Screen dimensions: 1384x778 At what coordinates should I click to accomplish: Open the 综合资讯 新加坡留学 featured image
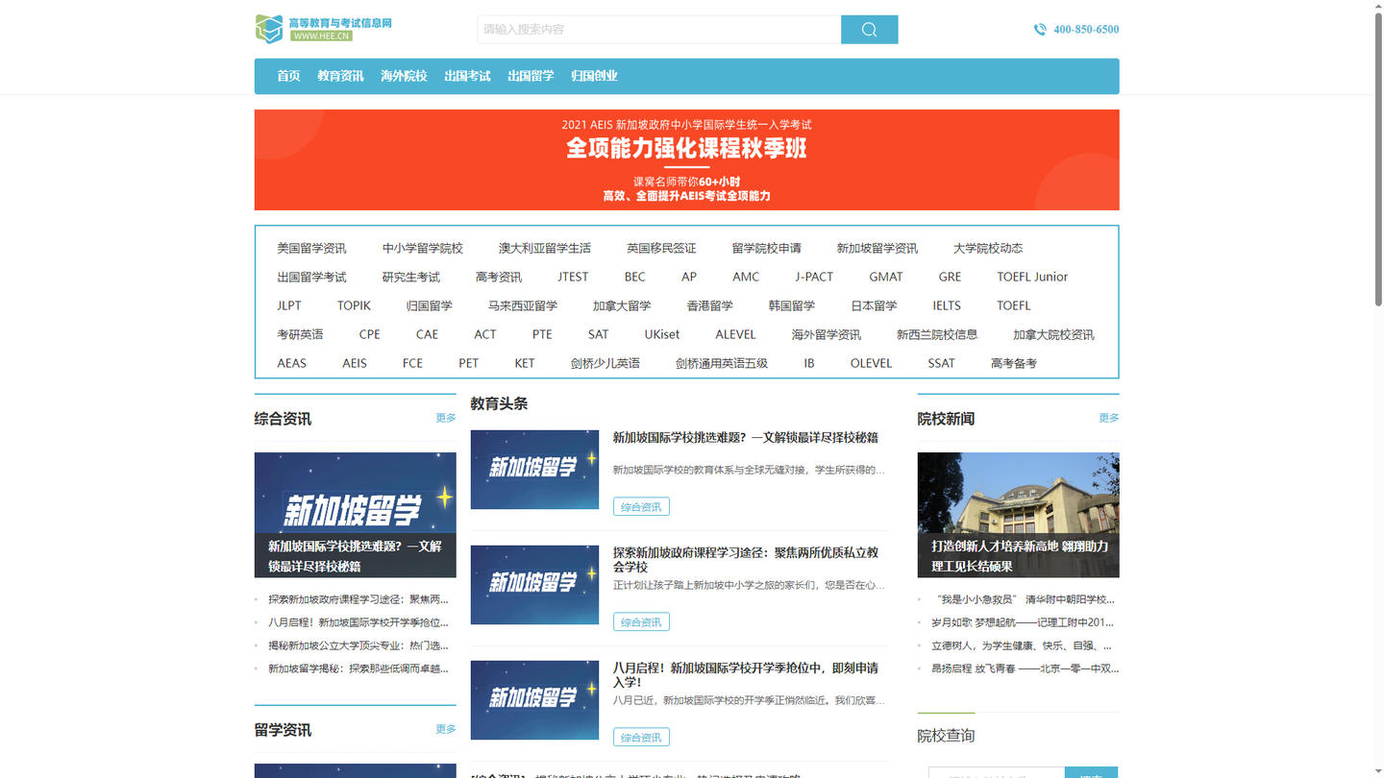tap(356, 515)
